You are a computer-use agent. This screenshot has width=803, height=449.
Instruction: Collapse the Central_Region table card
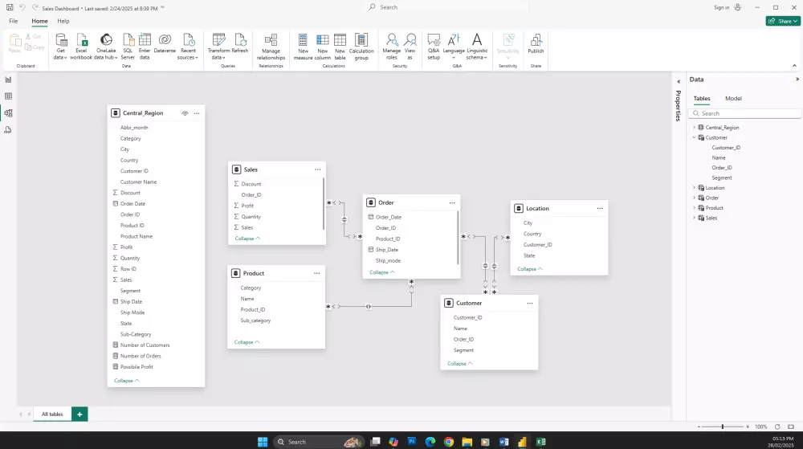click(x=127, y=381)
